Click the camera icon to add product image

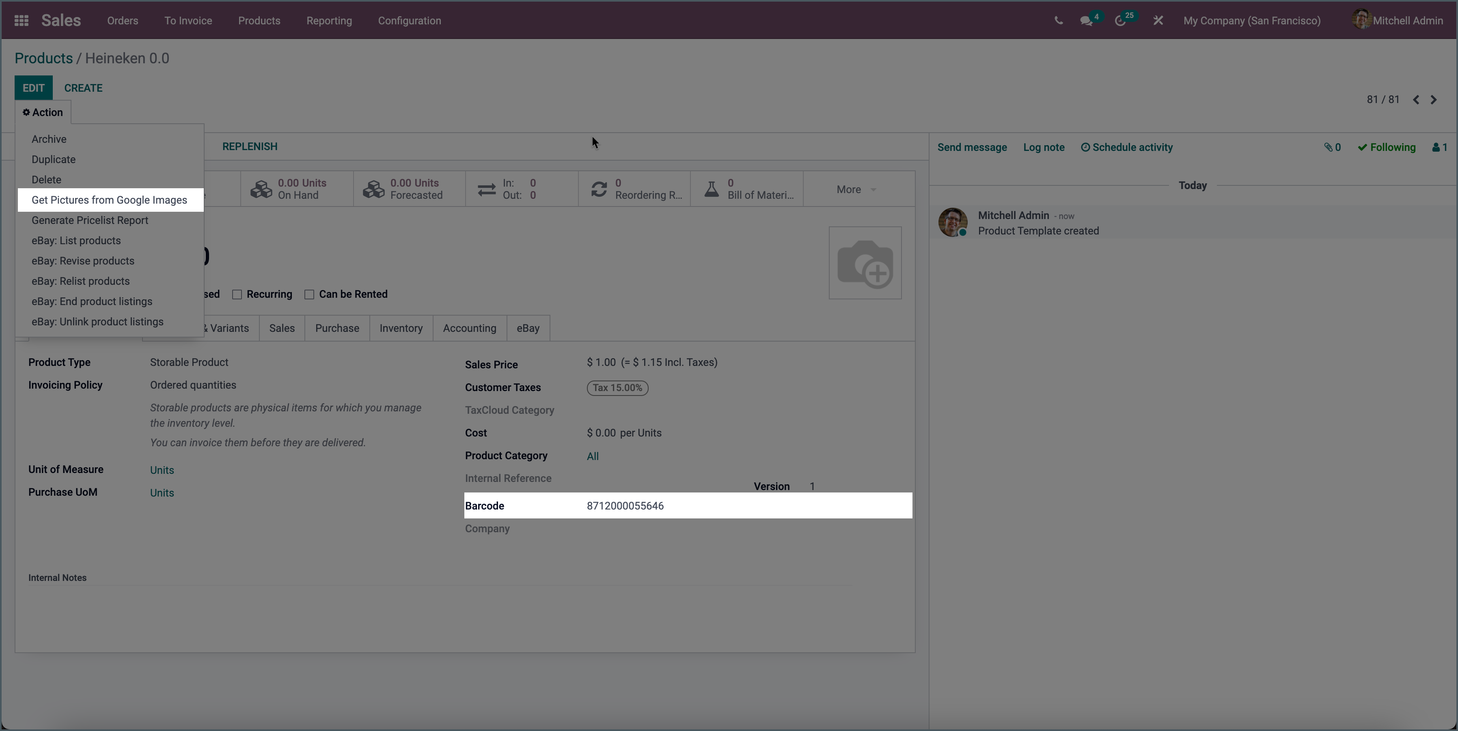point(865,262)
